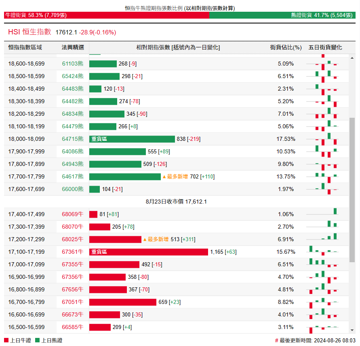Viewport: 360px width, 346px height.
Task: Click the 恒指指數區域 column header
Action: 25,48
